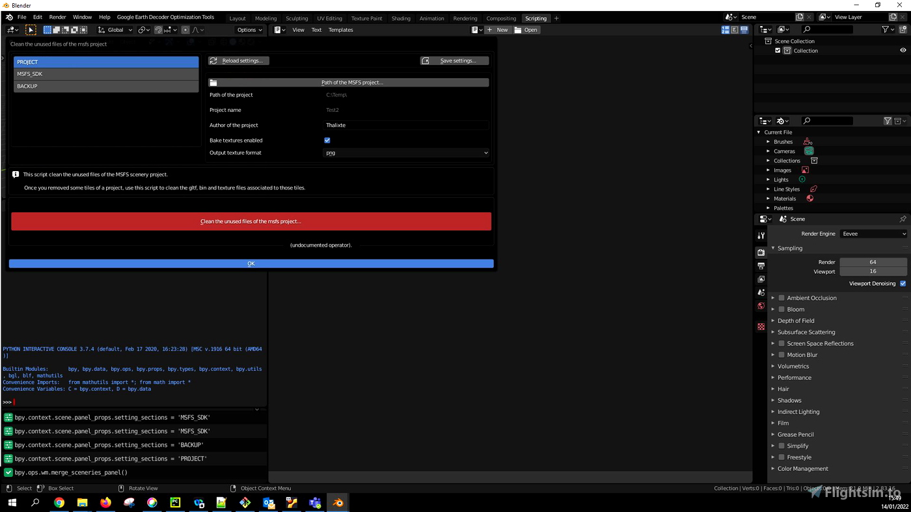Open Chrome from the Windows taskbar
911x512 pixels.
click(59, 502)
